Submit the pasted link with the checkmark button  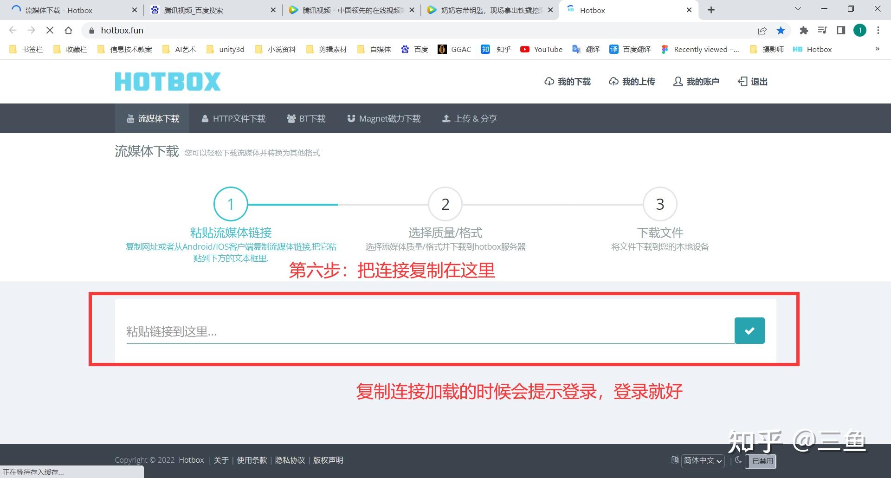[x=749, y=330]
